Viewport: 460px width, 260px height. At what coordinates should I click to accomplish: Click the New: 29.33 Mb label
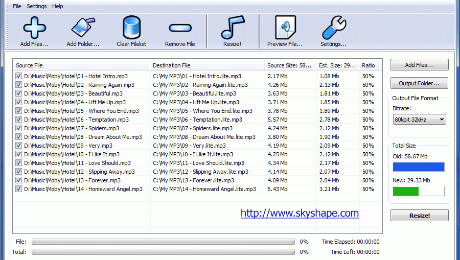pyautogui.click(x=411, y=180)
